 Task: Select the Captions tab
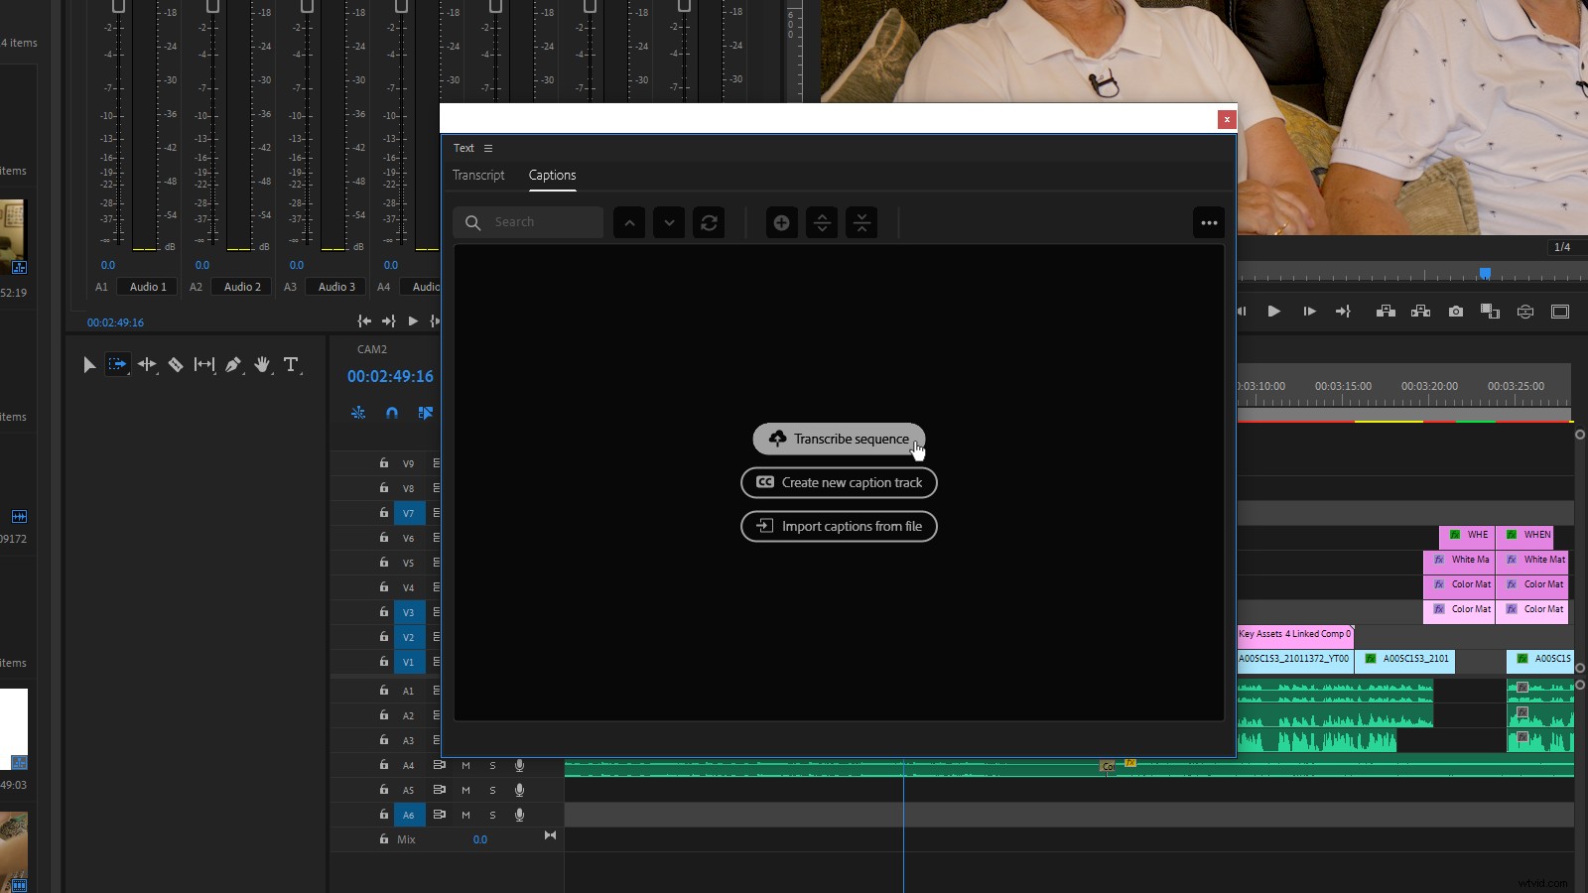click(x=553, y=175)
